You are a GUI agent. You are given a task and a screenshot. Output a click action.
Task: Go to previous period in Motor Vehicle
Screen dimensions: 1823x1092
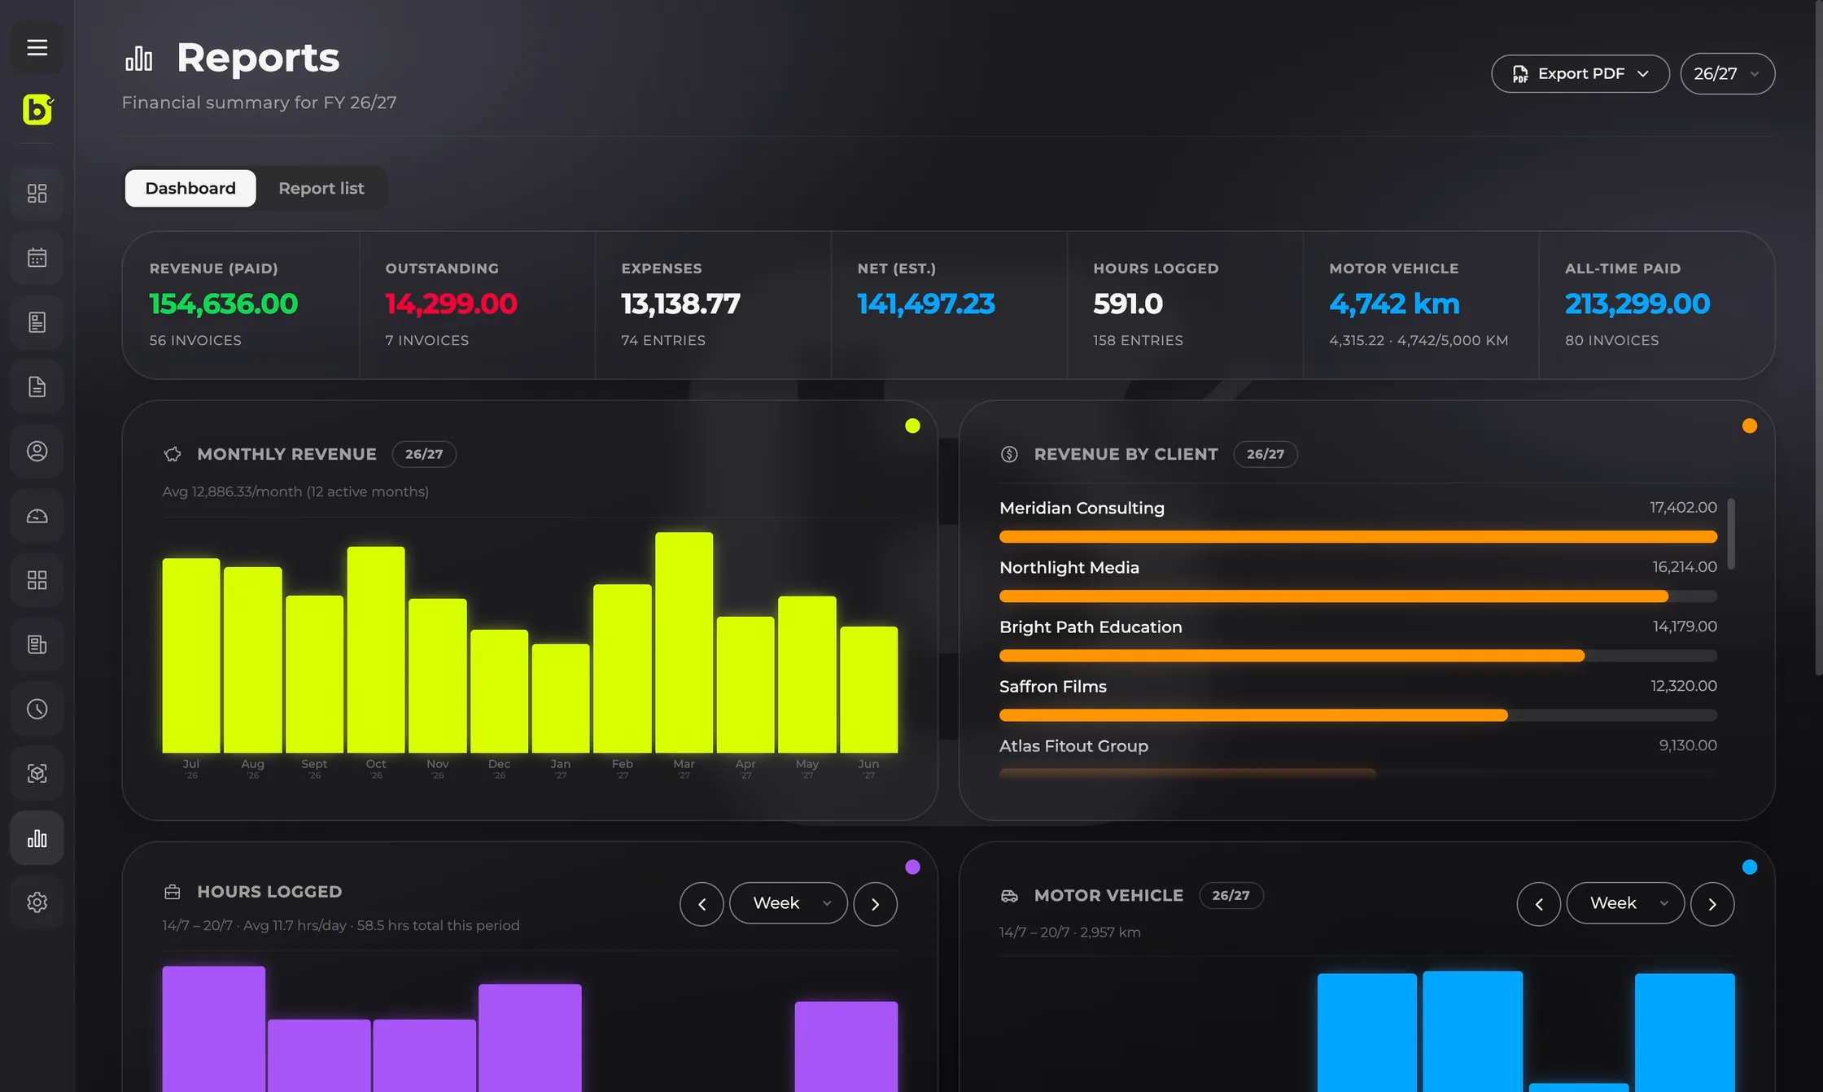(x=1539, y=904)
